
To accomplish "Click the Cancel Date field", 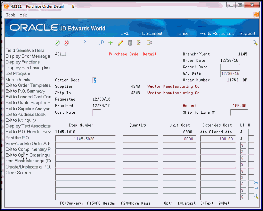I will click(230, 67).
